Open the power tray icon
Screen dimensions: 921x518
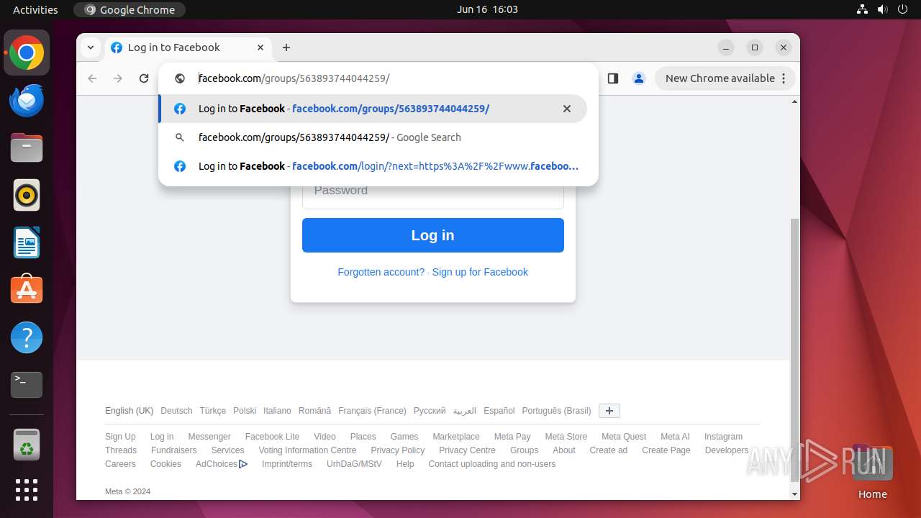[x=902, y=9]
